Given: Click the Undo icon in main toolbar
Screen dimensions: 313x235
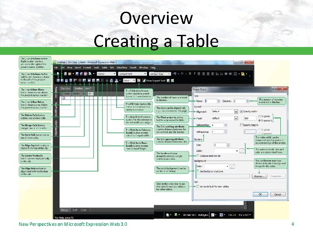Looking at the screenshot, I should 175,74.
